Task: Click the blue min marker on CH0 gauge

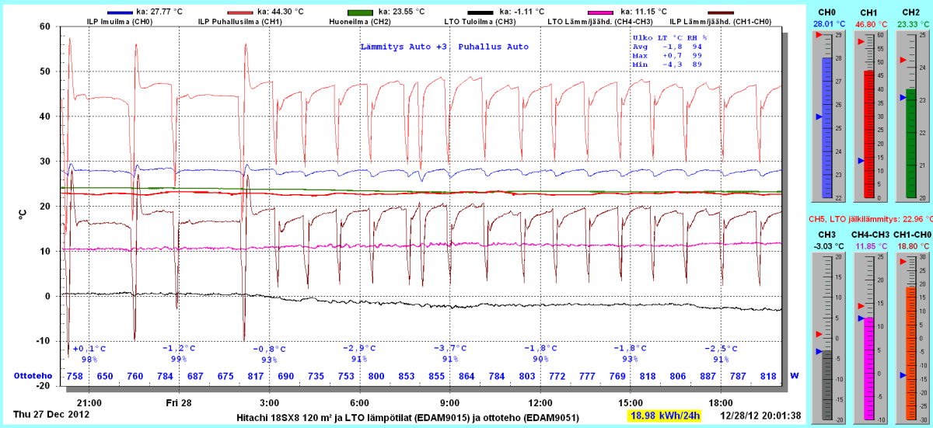Action: [817, 117]
